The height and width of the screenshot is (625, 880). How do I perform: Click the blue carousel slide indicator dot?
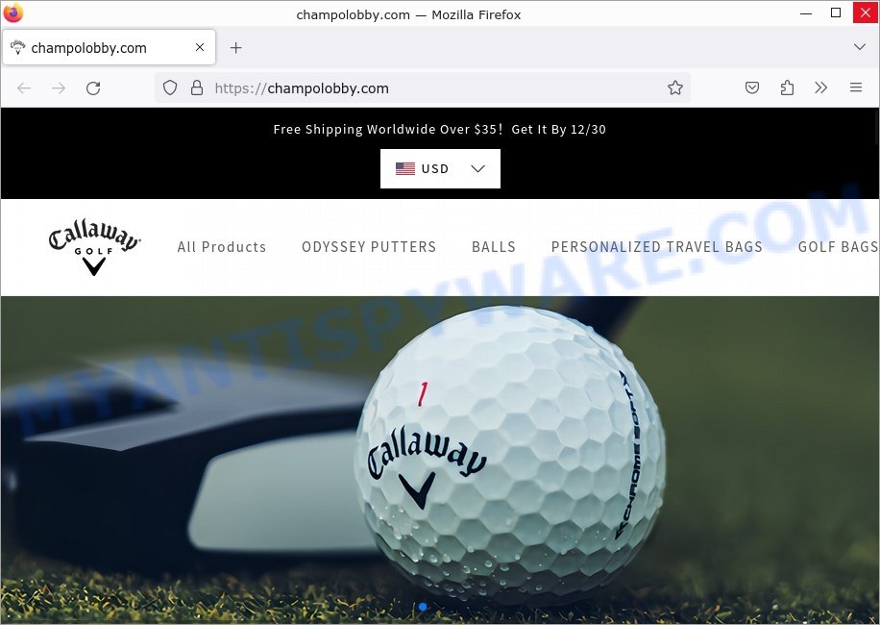(423, 607)
